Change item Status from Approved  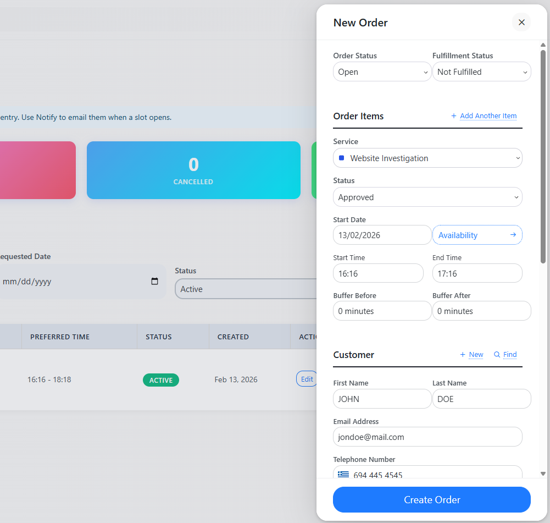[427, 197]
